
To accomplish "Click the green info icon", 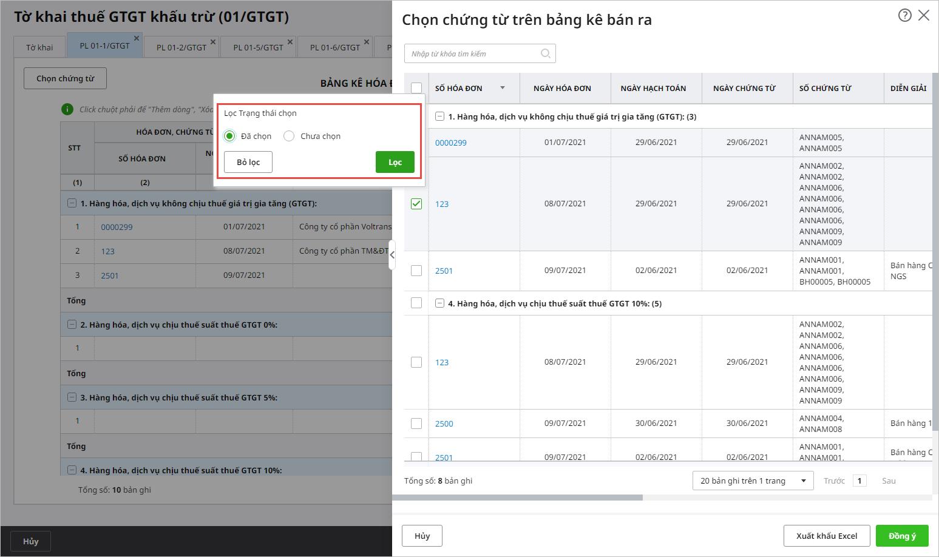I will point(67,109).
